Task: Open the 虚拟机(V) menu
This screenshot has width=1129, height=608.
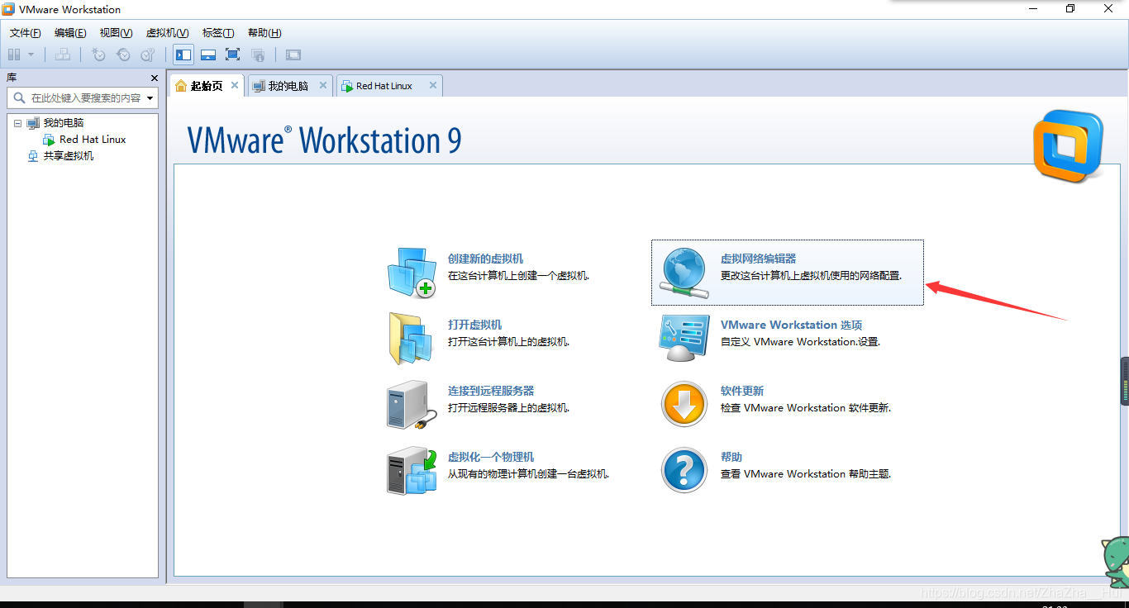Action: pos(167,33)
